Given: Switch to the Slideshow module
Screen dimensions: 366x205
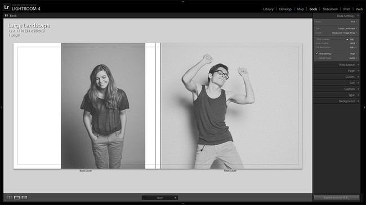Looking at the screenshot, I should coord(330,9).
